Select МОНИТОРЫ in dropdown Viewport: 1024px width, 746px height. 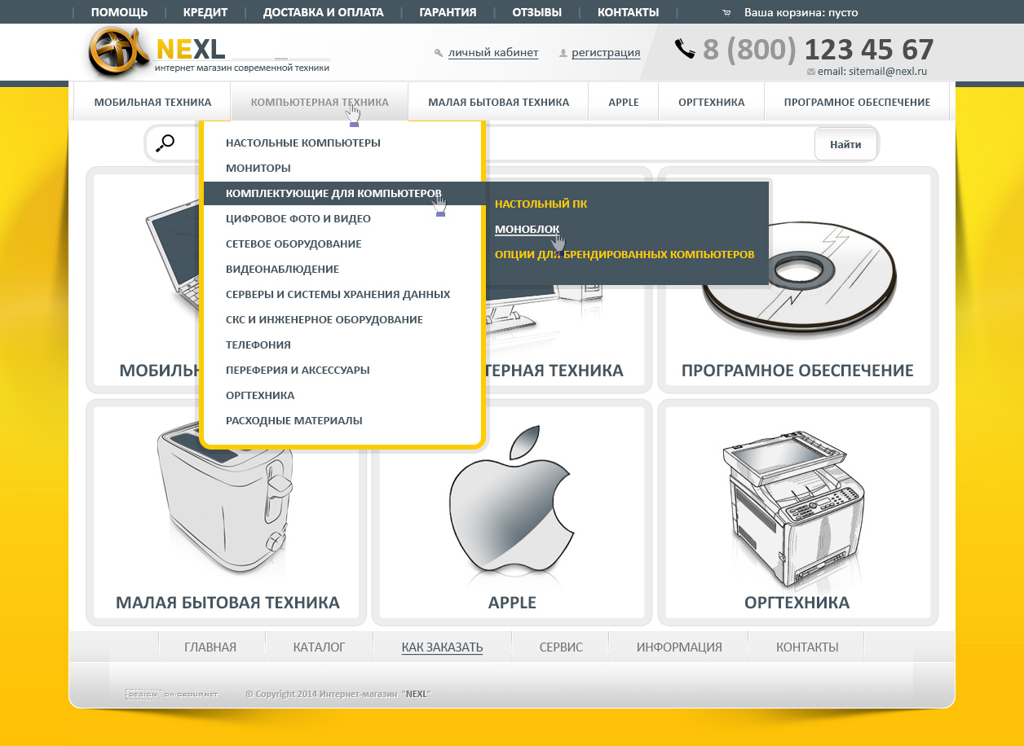tap(258, 168)
